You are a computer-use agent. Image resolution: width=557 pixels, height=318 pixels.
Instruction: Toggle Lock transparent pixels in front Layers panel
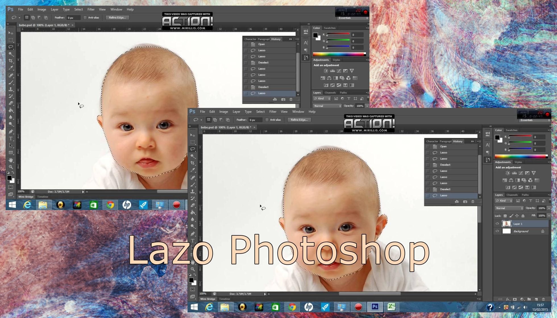click(x=505, y=216)
